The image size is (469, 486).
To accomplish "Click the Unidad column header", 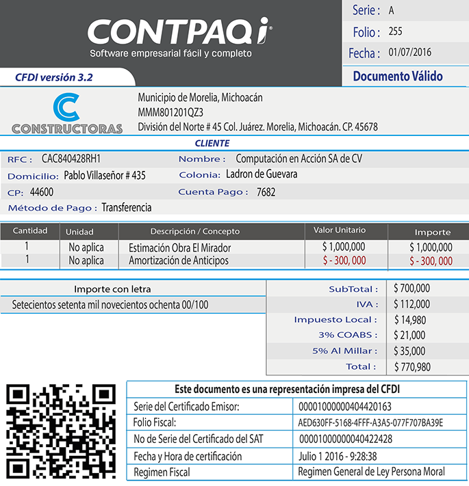I will point(79,232).
